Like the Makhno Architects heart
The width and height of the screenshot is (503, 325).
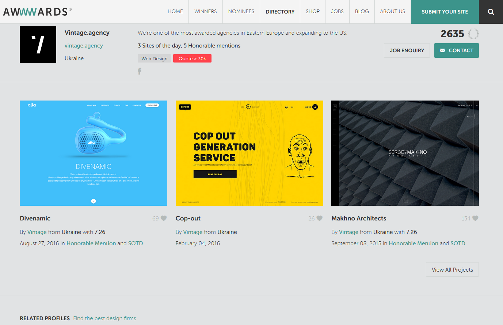coord(475,218)
